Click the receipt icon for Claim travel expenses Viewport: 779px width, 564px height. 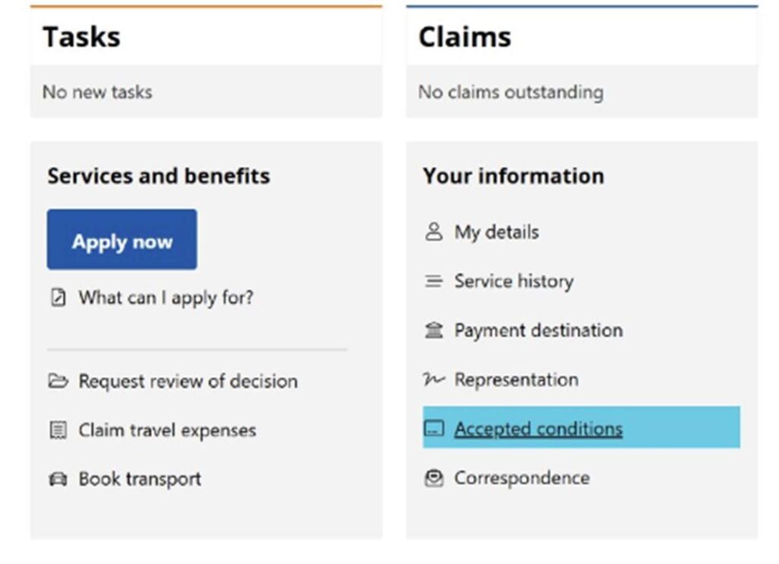[x=58, y=430]
